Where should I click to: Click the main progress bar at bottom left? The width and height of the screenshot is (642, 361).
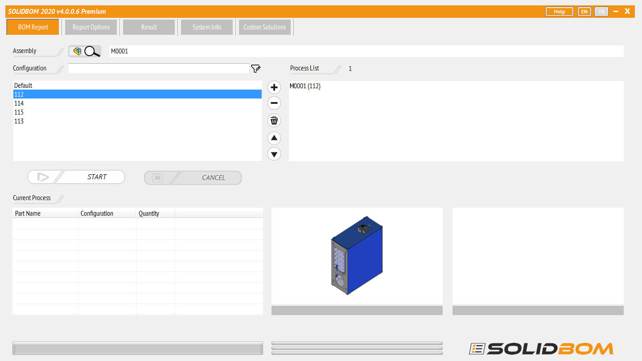coord(138,348)
